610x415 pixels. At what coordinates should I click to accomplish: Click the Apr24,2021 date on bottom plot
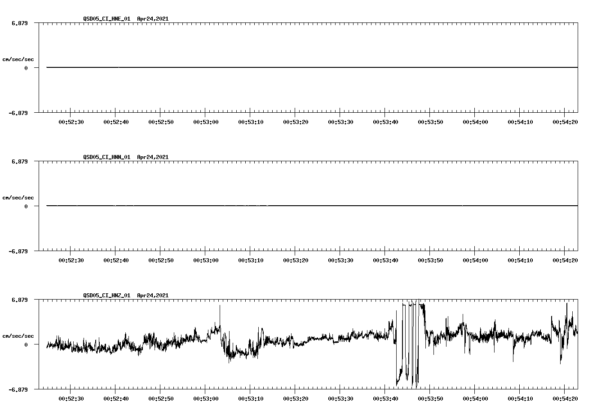[x=152, y=296]
